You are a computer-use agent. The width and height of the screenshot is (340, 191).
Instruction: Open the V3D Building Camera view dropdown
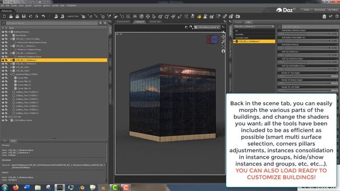pos(207,27)
